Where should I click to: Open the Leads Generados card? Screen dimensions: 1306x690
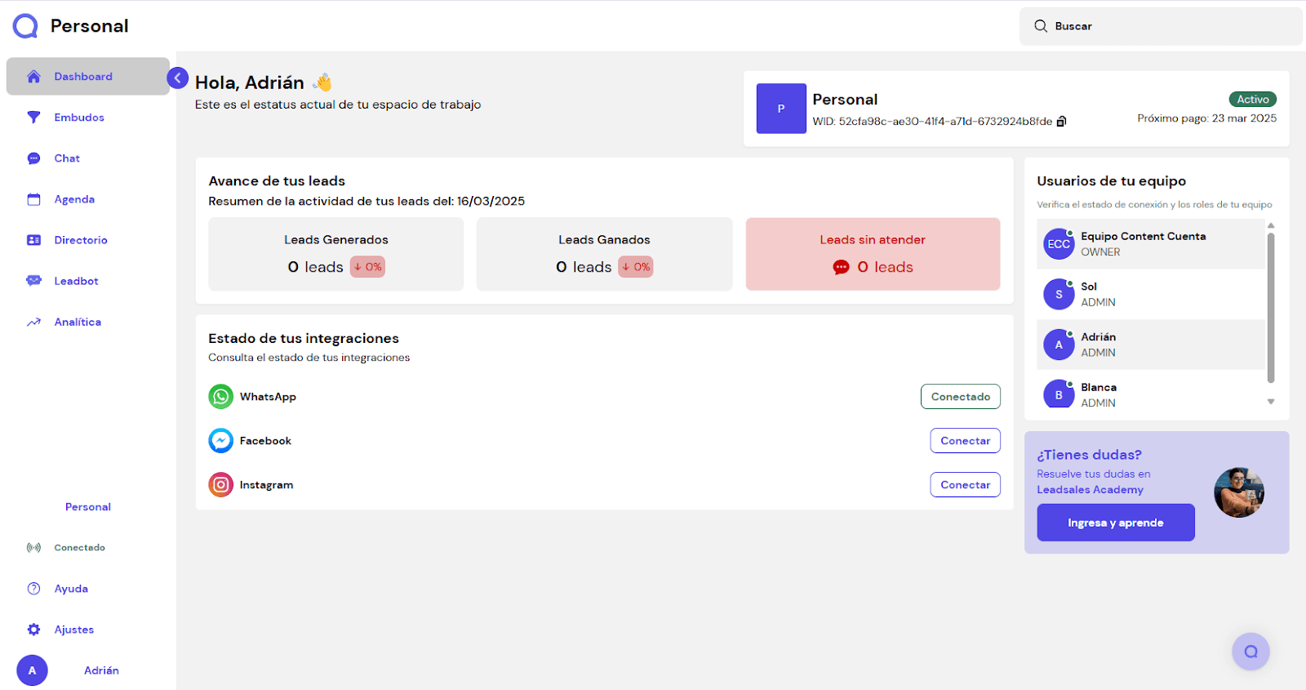pos(335,254)
